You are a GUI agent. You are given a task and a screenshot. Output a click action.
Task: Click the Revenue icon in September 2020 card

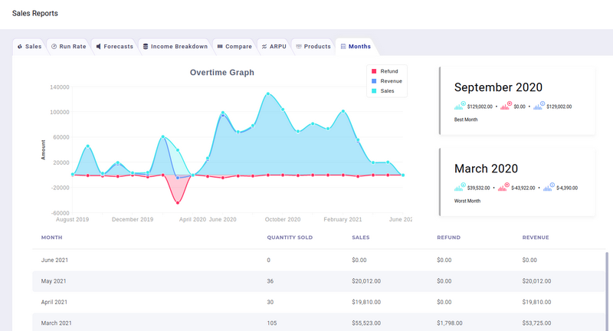coord(539,106)
